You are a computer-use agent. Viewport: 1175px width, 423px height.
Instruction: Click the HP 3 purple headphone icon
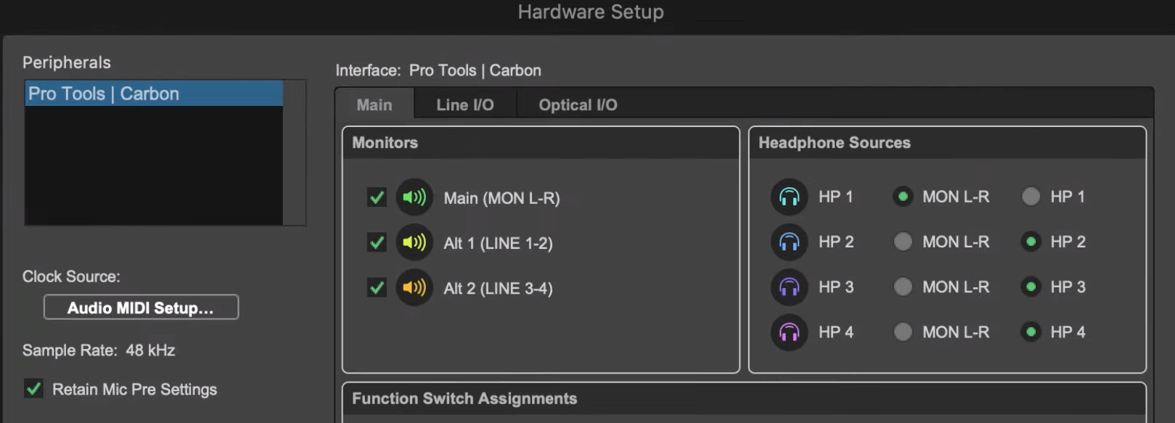click(x=789, y=287)
